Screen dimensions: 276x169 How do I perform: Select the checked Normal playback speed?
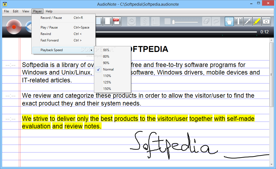pyautogui.click(x=113, y=69)
